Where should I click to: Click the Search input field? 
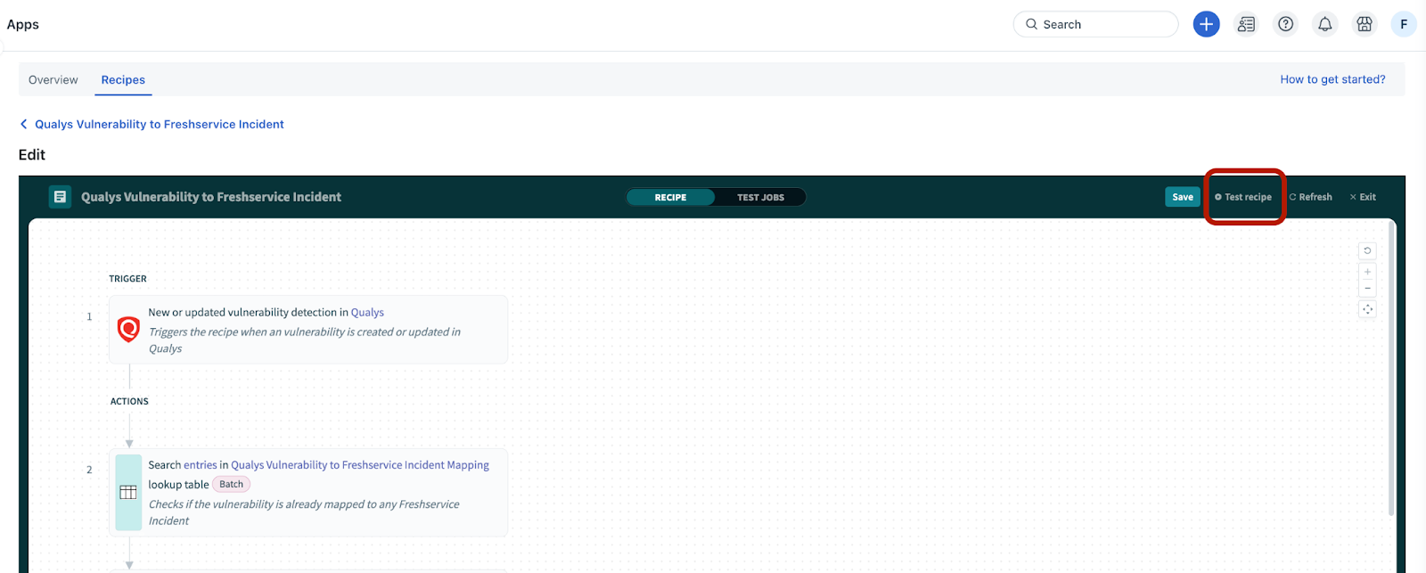coord(1095,24)
